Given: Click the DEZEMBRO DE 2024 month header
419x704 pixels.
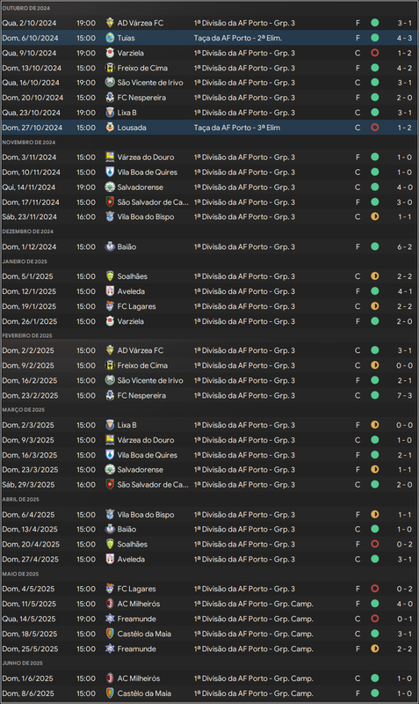Looking at the screenshot, I should [x=28, y=231].
